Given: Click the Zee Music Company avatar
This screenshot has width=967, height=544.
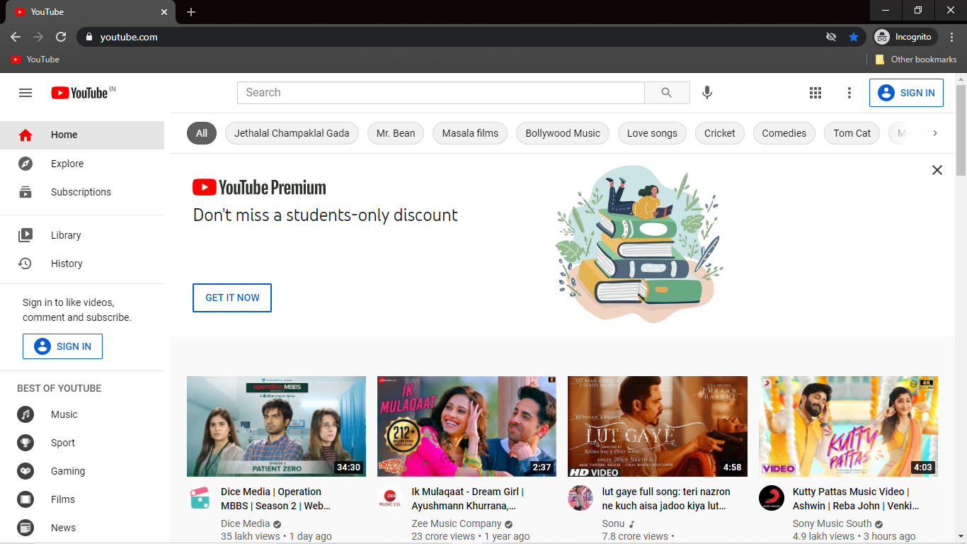Looking at the screenshot, I should (x=390, y=498).
